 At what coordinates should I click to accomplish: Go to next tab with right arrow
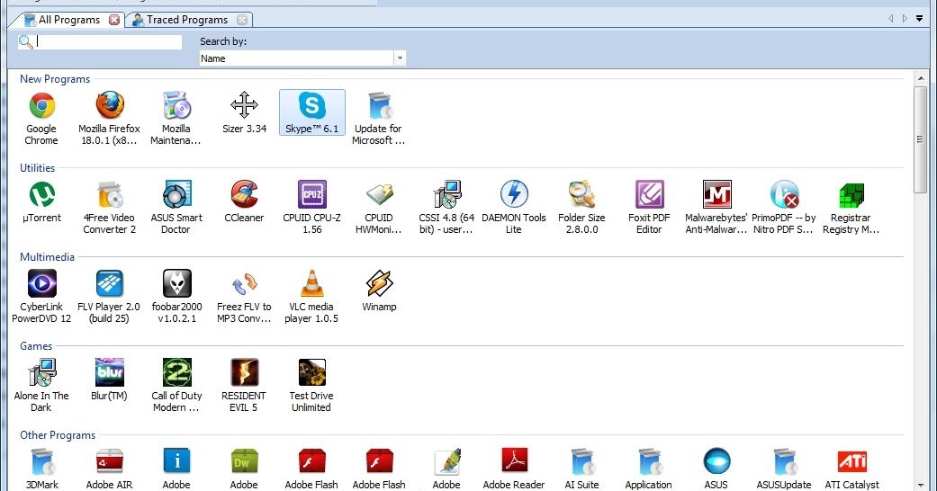[905, 19]
